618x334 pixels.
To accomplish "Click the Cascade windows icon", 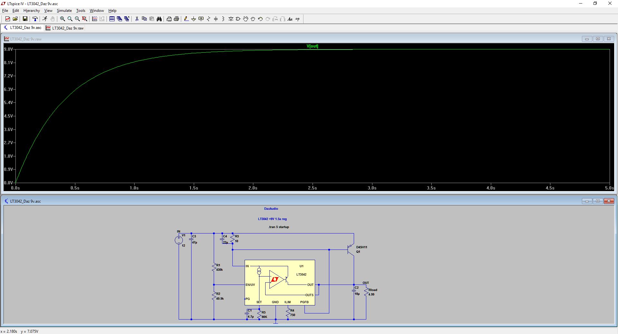I will point(119,19).
